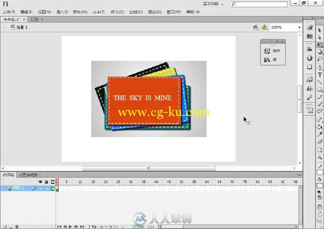
Task: Open the Transform panel icon
Action: tap(309, 67)
